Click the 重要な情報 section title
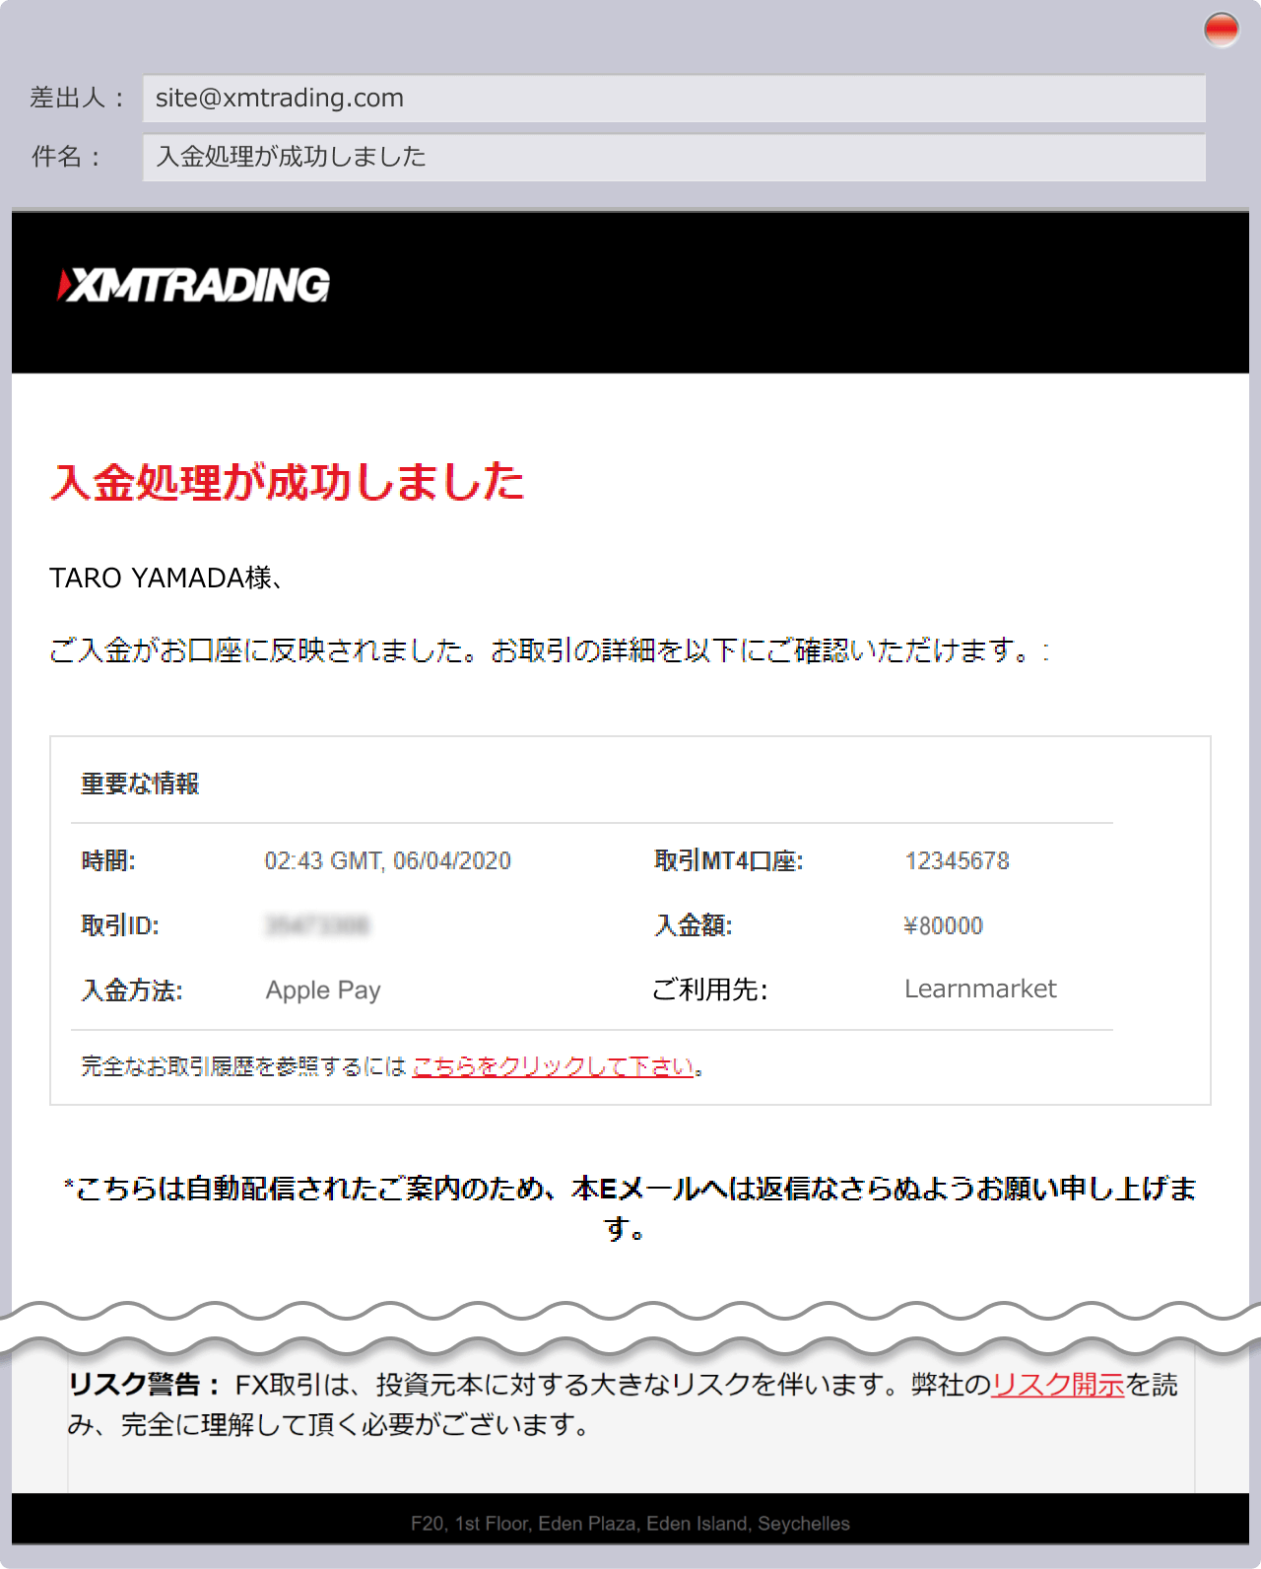Screen dimensions: 1261x1569 140,784
